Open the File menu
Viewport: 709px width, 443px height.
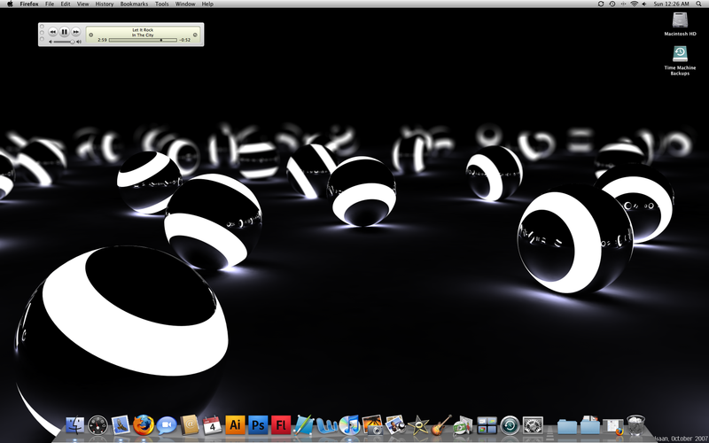[x=50, y=4]
